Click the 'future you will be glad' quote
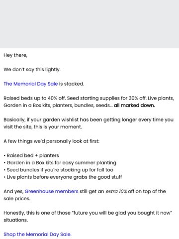The image size is (179, 239). click(122, 213)
